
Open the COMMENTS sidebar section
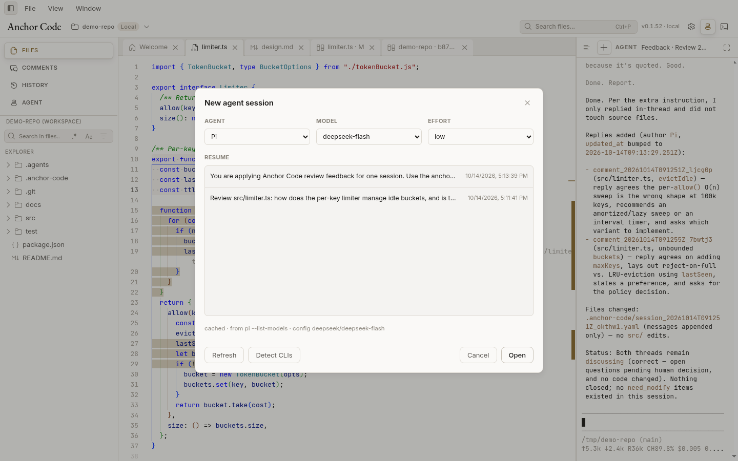[59, 68]
